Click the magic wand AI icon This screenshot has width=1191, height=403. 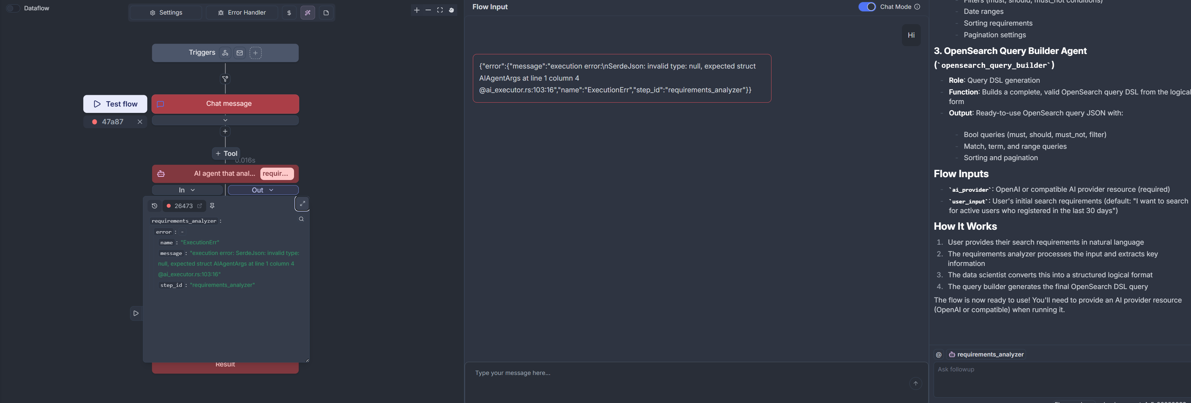[308, 13]
